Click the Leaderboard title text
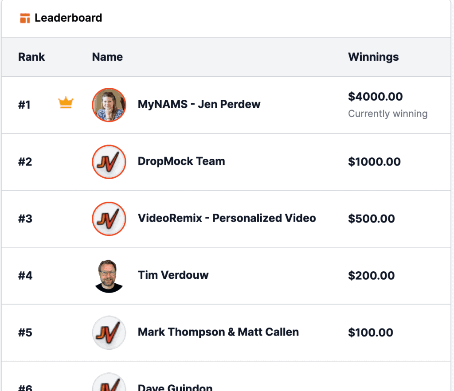This screenshot has width=454, height=391. click(x=69, y=18)
